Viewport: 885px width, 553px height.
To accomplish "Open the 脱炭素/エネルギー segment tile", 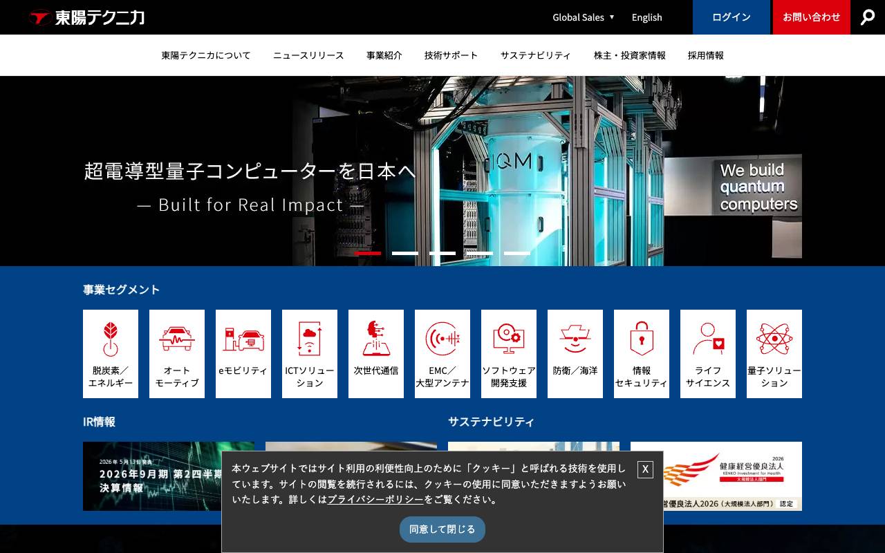I will click(x=111, y=354).
